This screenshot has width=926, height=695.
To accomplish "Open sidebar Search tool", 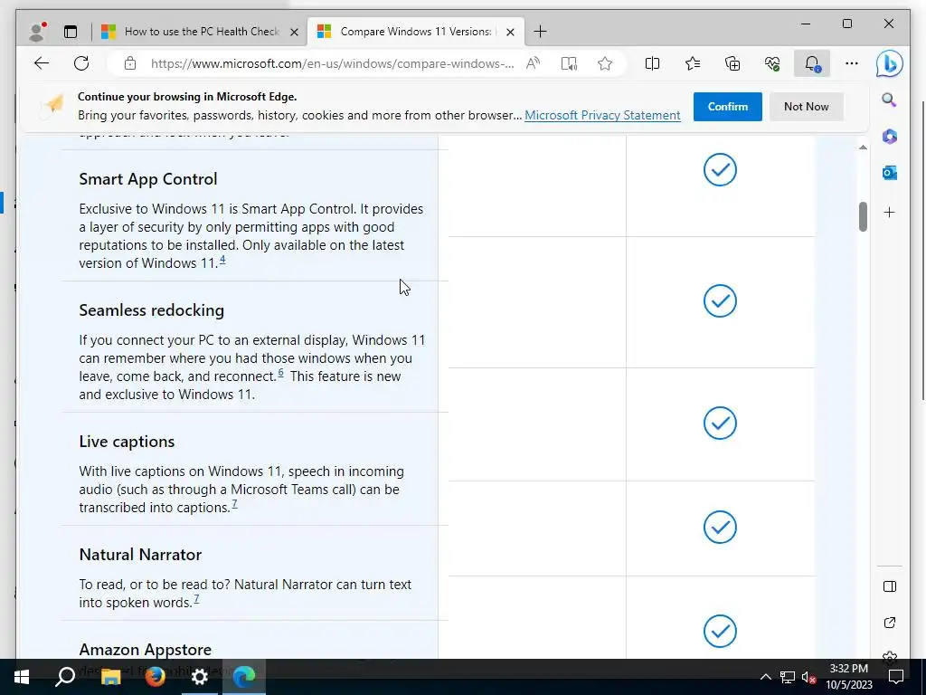I will (x=890, y=100).
